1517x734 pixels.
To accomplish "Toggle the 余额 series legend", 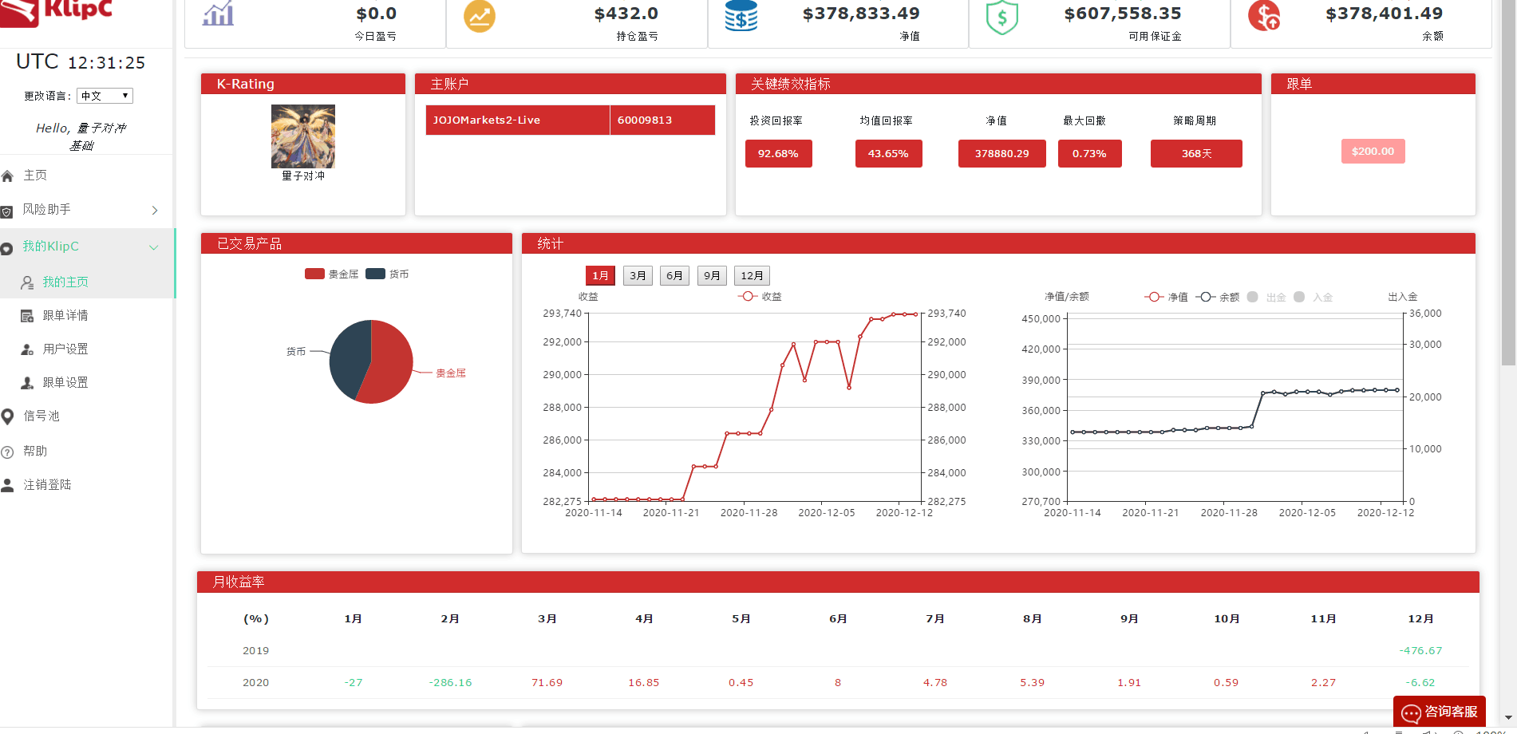I will [x=1217, y=297].
